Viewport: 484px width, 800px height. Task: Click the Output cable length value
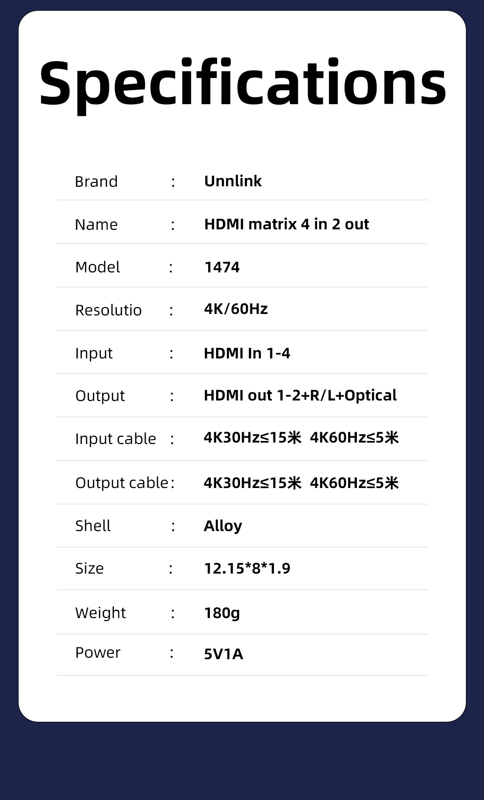(x=301, y=483)
